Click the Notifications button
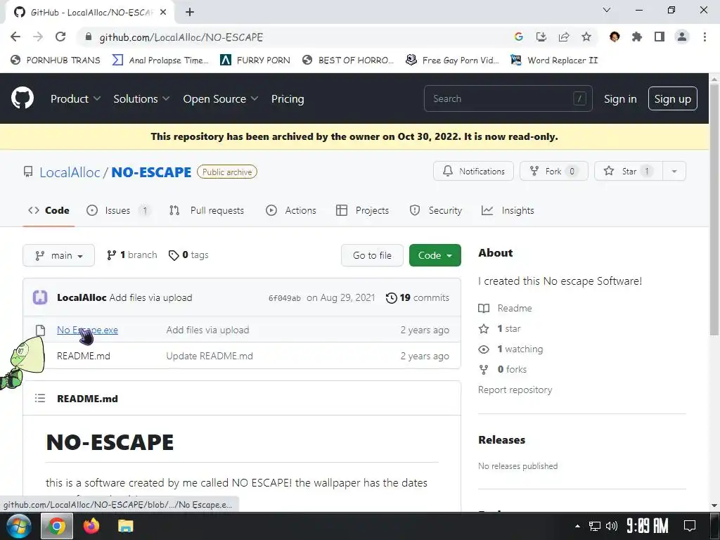This screenshot has width=720, height=540. (473, 172)
